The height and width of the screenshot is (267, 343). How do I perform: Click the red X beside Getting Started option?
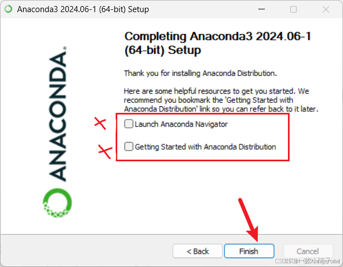[106, 151]
